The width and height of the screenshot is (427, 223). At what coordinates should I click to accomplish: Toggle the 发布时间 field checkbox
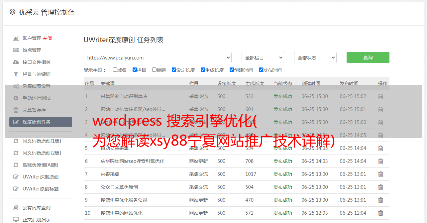coord(261,70)
